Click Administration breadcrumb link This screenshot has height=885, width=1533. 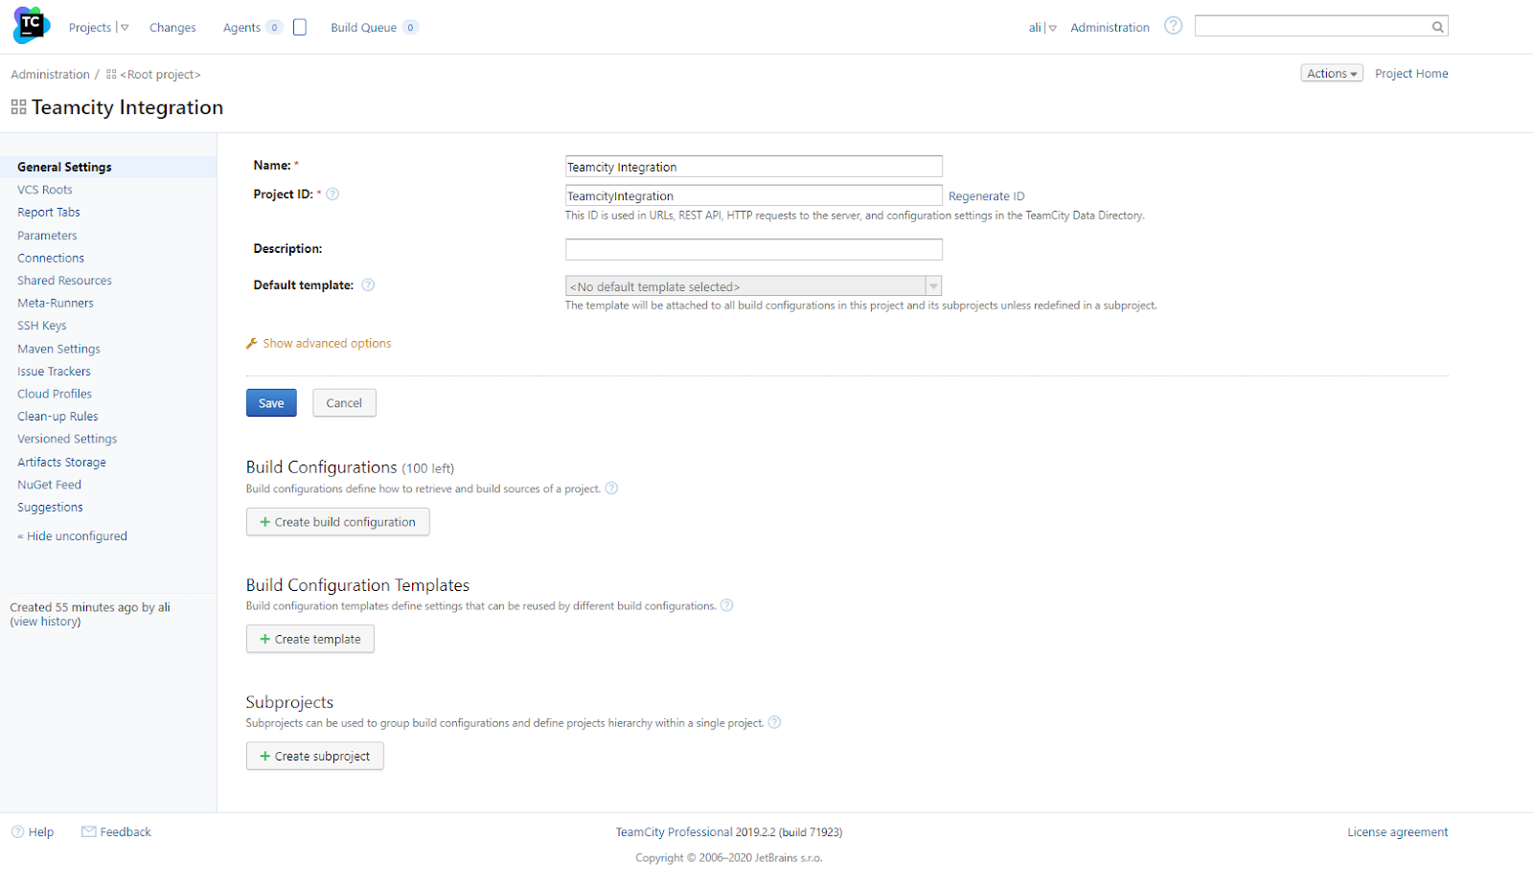pyautogui.click(x=50, y=74)
